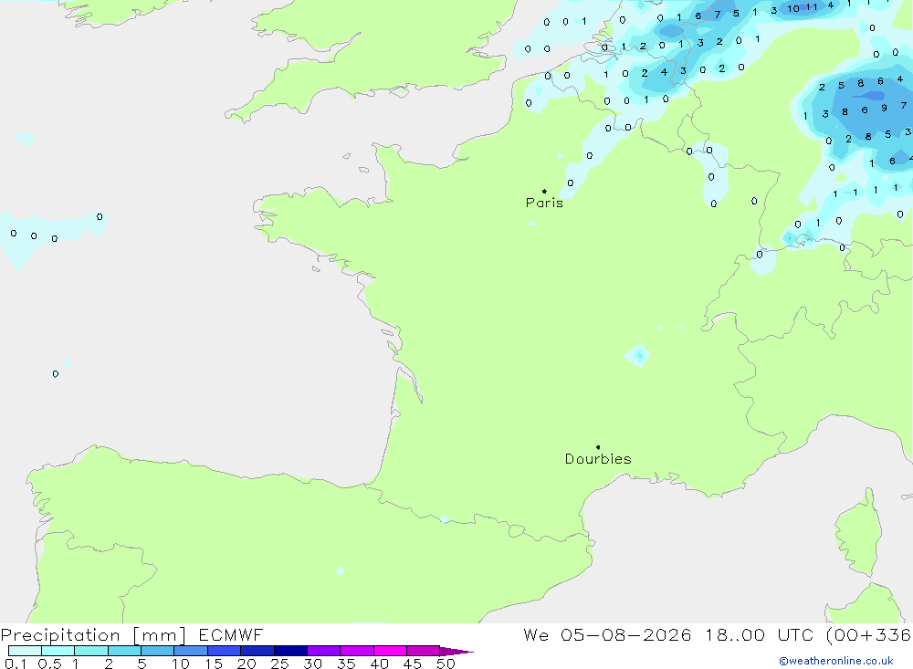Viewport: 913px width, 669px height.
Task: Click the legend label '25'
Action: (279, 664)
